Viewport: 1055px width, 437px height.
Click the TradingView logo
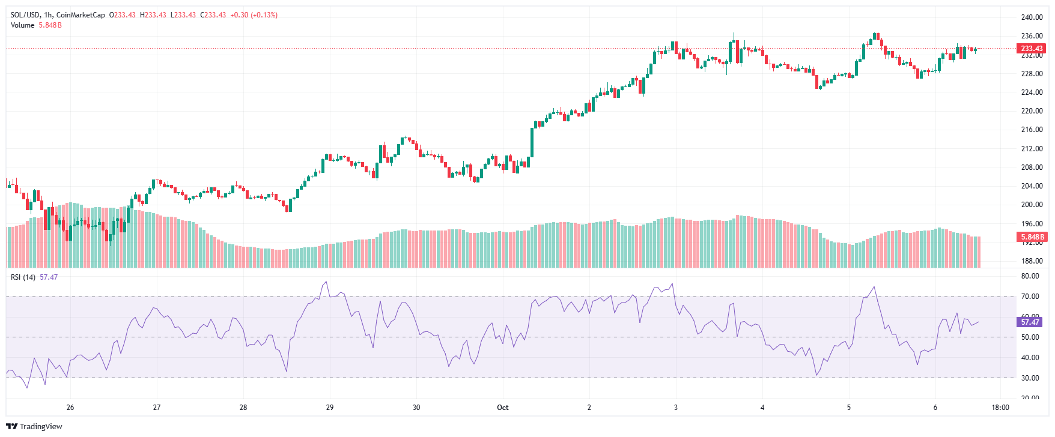pyautogui.click(x=34, y=426)
